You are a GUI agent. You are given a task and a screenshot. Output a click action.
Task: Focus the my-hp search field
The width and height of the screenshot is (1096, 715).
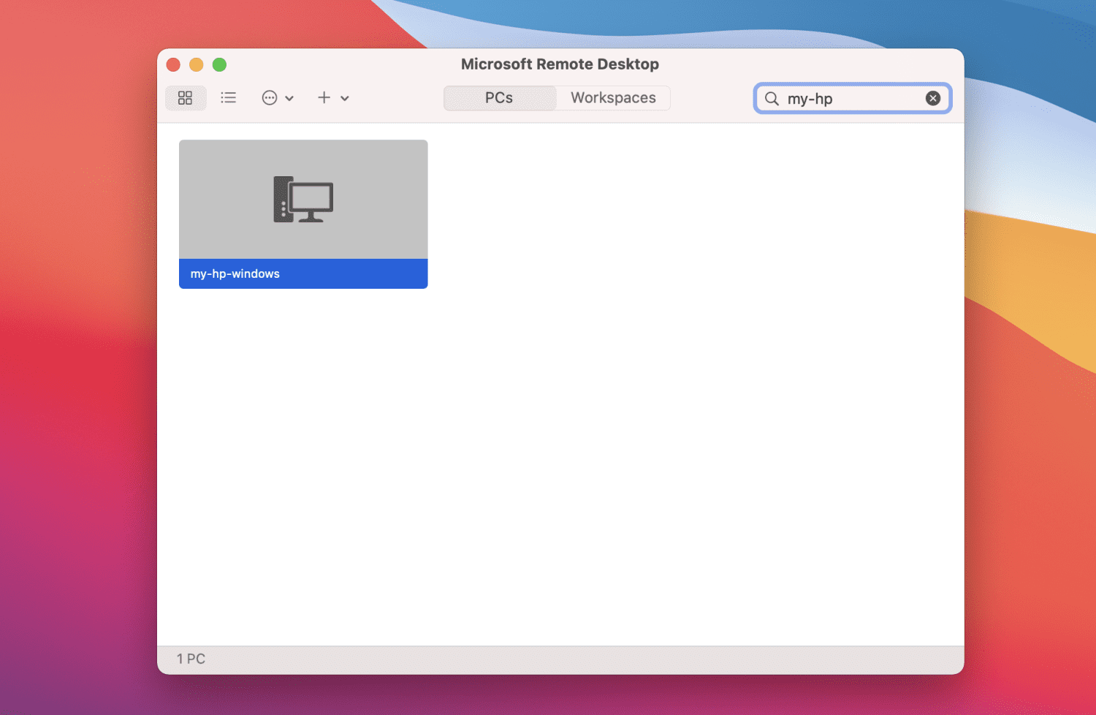852,99
